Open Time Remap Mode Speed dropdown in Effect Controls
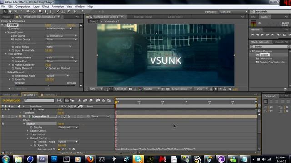 point(57,76)
